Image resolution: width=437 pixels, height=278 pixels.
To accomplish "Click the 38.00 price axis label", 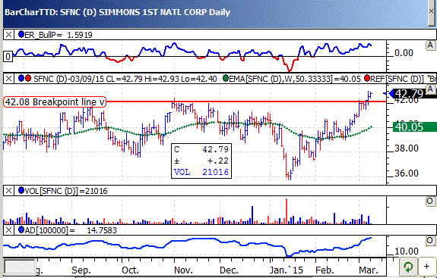I will pyautogui.click(x=407, y=148).
